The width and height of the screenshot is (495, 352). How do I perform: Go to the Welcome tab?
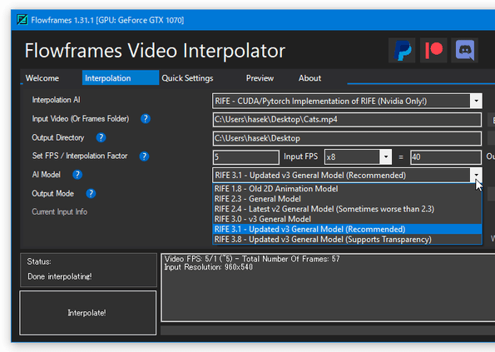(42, 78)
